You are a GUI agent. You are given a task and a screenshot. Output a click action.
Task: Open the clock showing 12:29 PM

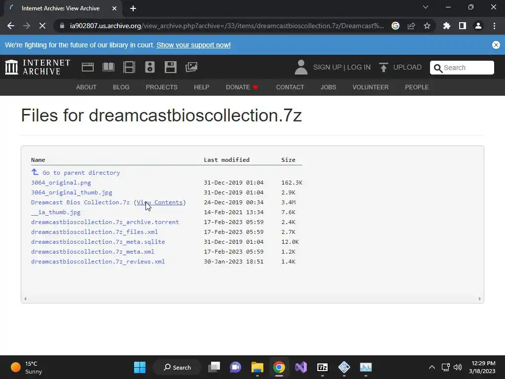coord(482,367)
